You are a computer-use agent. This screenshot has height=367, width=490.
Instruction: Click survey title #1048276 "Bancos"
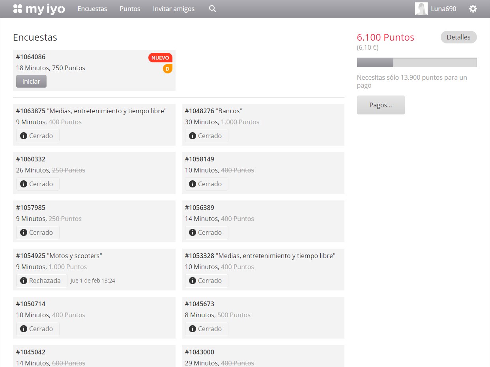(x=213, y=111)
